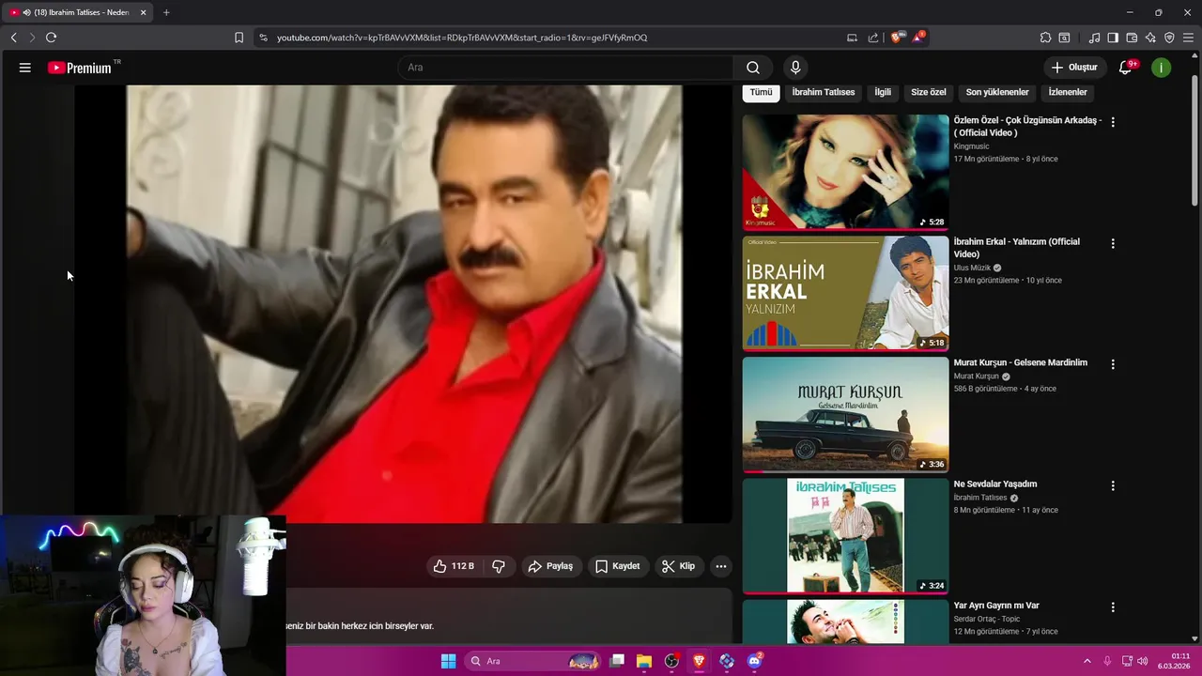Open options for Ne Sevdalar Yaşadım
This screenshot has height=676, width=1202.
[1113, 485]
